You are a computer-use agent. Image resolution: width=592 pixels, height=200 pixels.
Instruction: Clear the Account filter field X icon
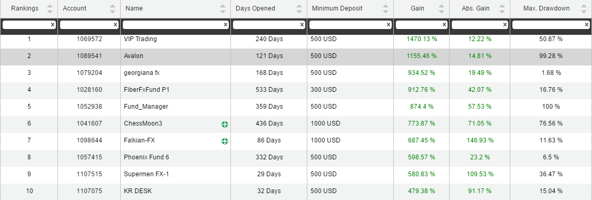tap(115, 25)
